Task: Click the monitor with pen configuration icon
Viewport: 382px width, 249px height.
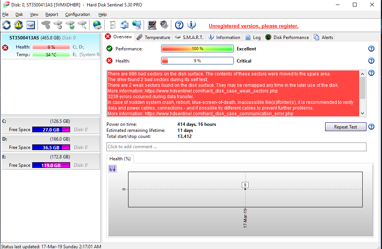Action: pyautogui.click(x=152, y=25)
